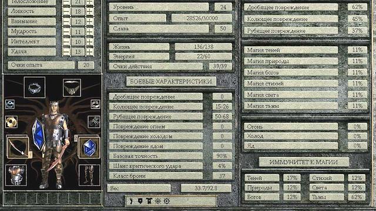
Task: Click the Мудрость attribute label
Action: (x=32, y=32)
